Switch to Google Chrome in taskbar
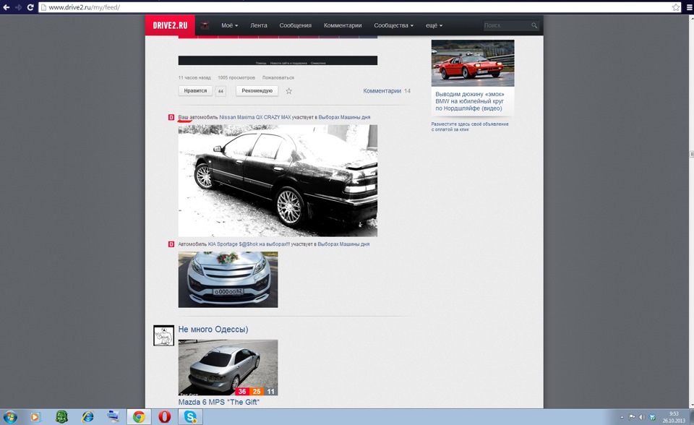694x425 pixels. 139,416
